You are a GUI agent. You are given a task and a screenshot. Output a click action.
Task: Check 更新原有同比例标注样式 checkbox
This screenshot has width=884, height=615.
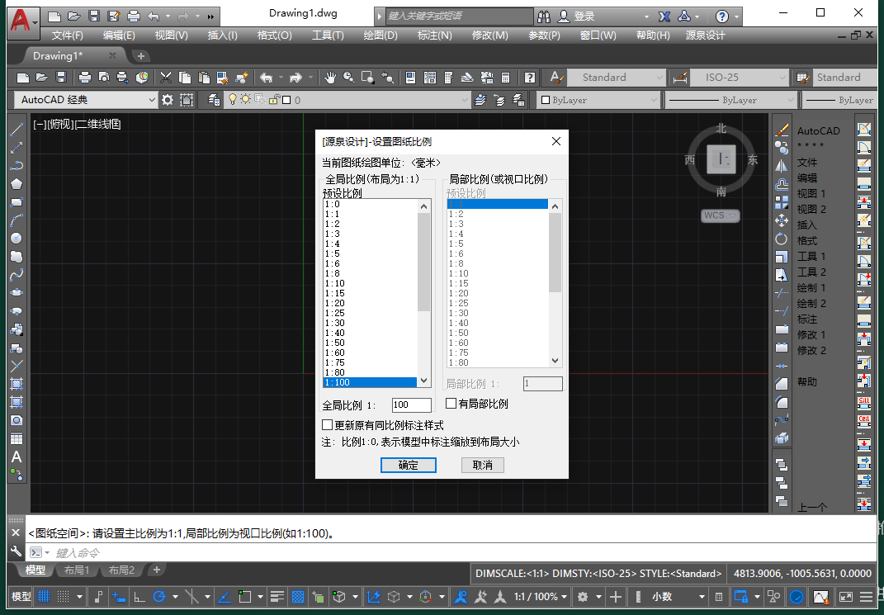pos(327,424)
